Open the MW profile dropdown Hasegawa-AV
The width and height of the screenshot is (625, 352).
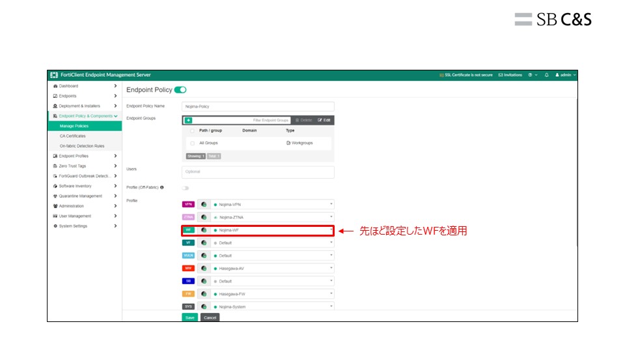(273, 268)
